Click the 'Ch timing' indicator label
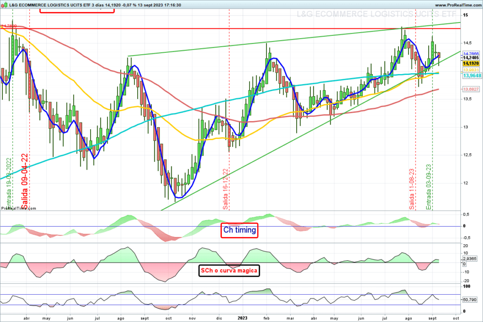This screenshot has width=483, height=322. coord(239,230)
